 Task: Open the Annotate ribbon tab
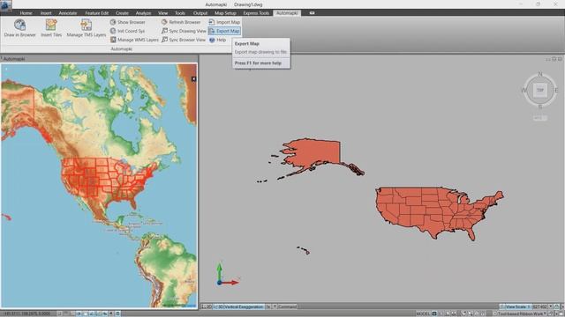(68, 13)
